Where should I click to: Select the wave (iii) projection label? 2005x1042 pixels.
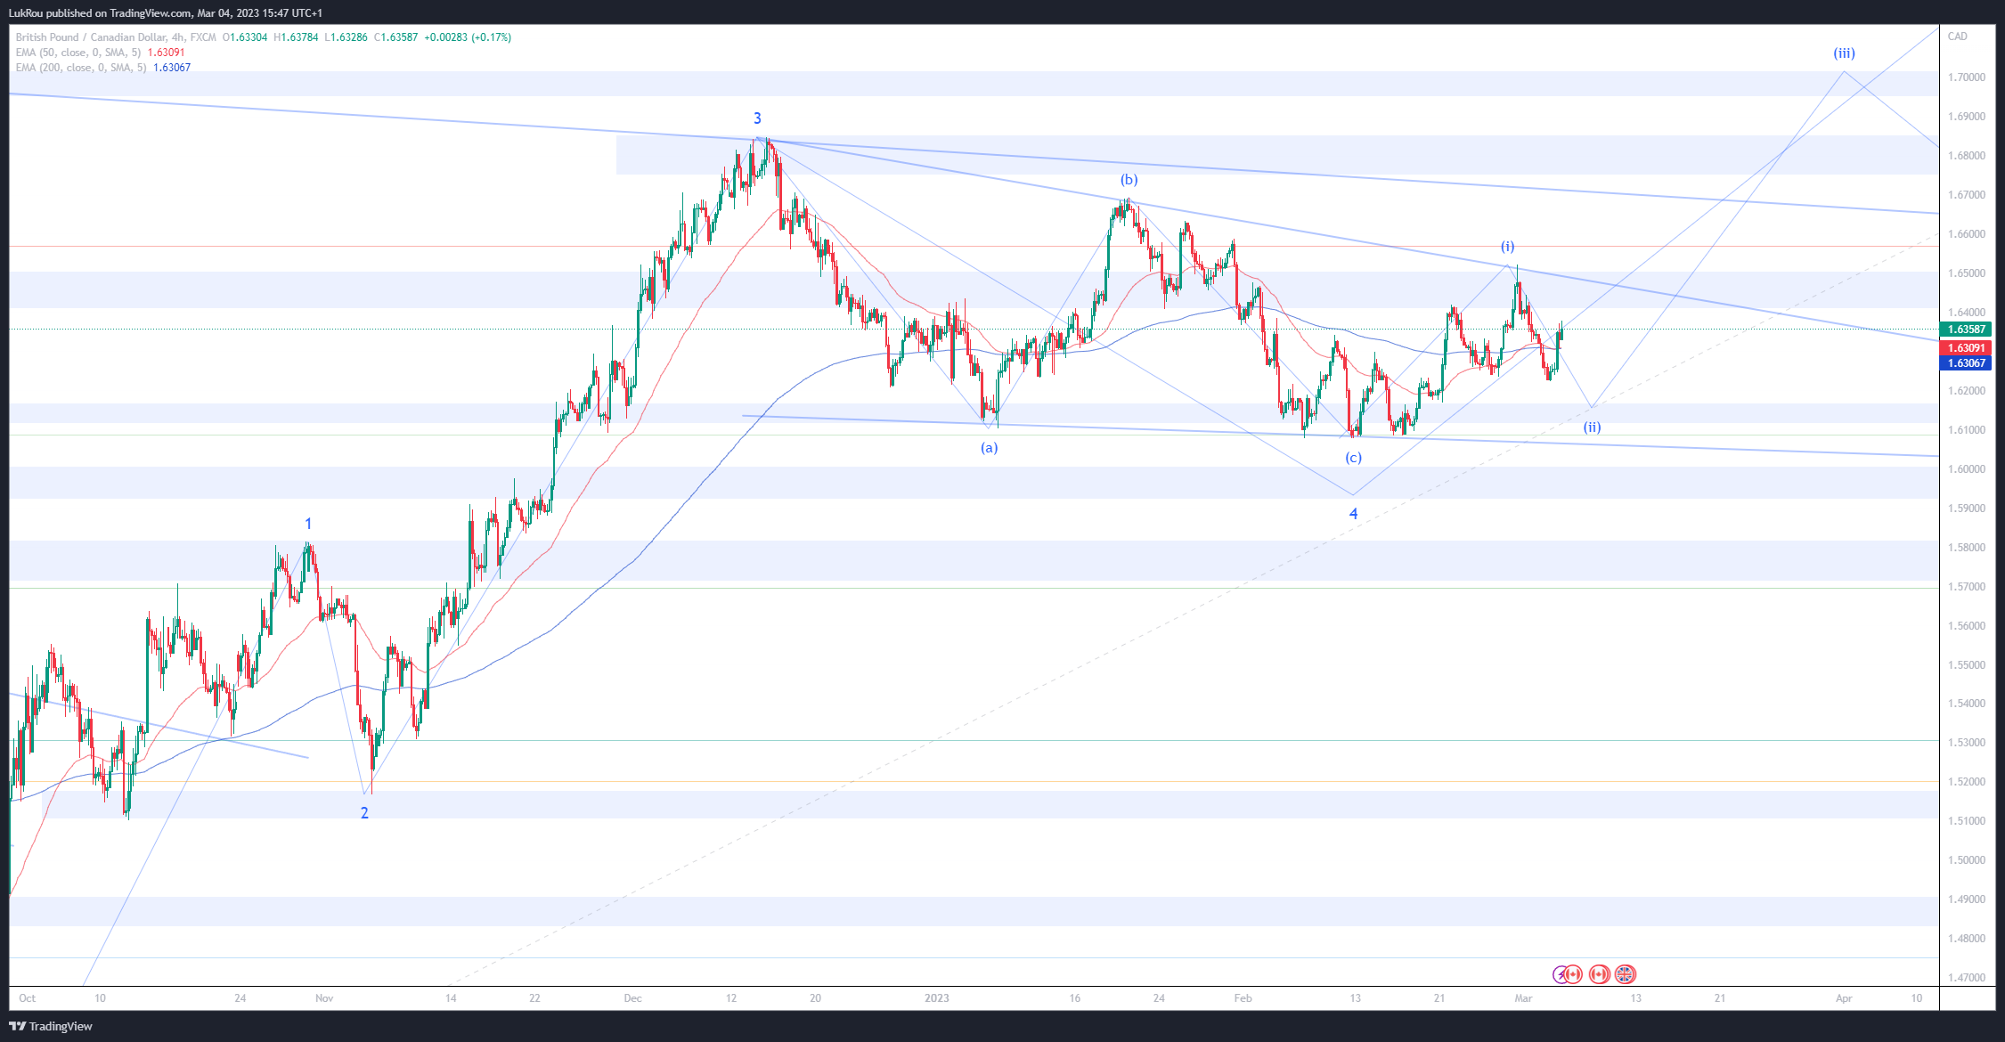[x=1844, y=53]
